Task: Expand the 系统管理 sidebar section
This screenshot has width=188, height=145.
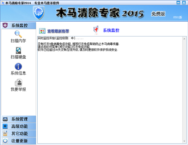Action: pyautogui.click(x=18, y=119)
